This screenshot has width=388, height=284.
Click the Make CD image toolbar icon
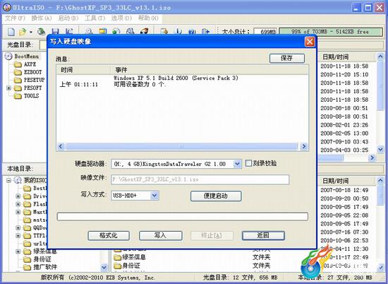coord(89,31)
